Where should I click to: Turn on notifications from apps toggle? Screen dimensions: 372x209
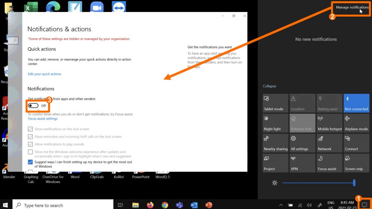(x=33, y=106)
